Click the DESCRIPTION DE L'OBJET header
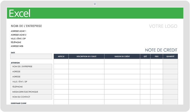The width and height of the screenshot is (190, 112). (x=86, y=56)
